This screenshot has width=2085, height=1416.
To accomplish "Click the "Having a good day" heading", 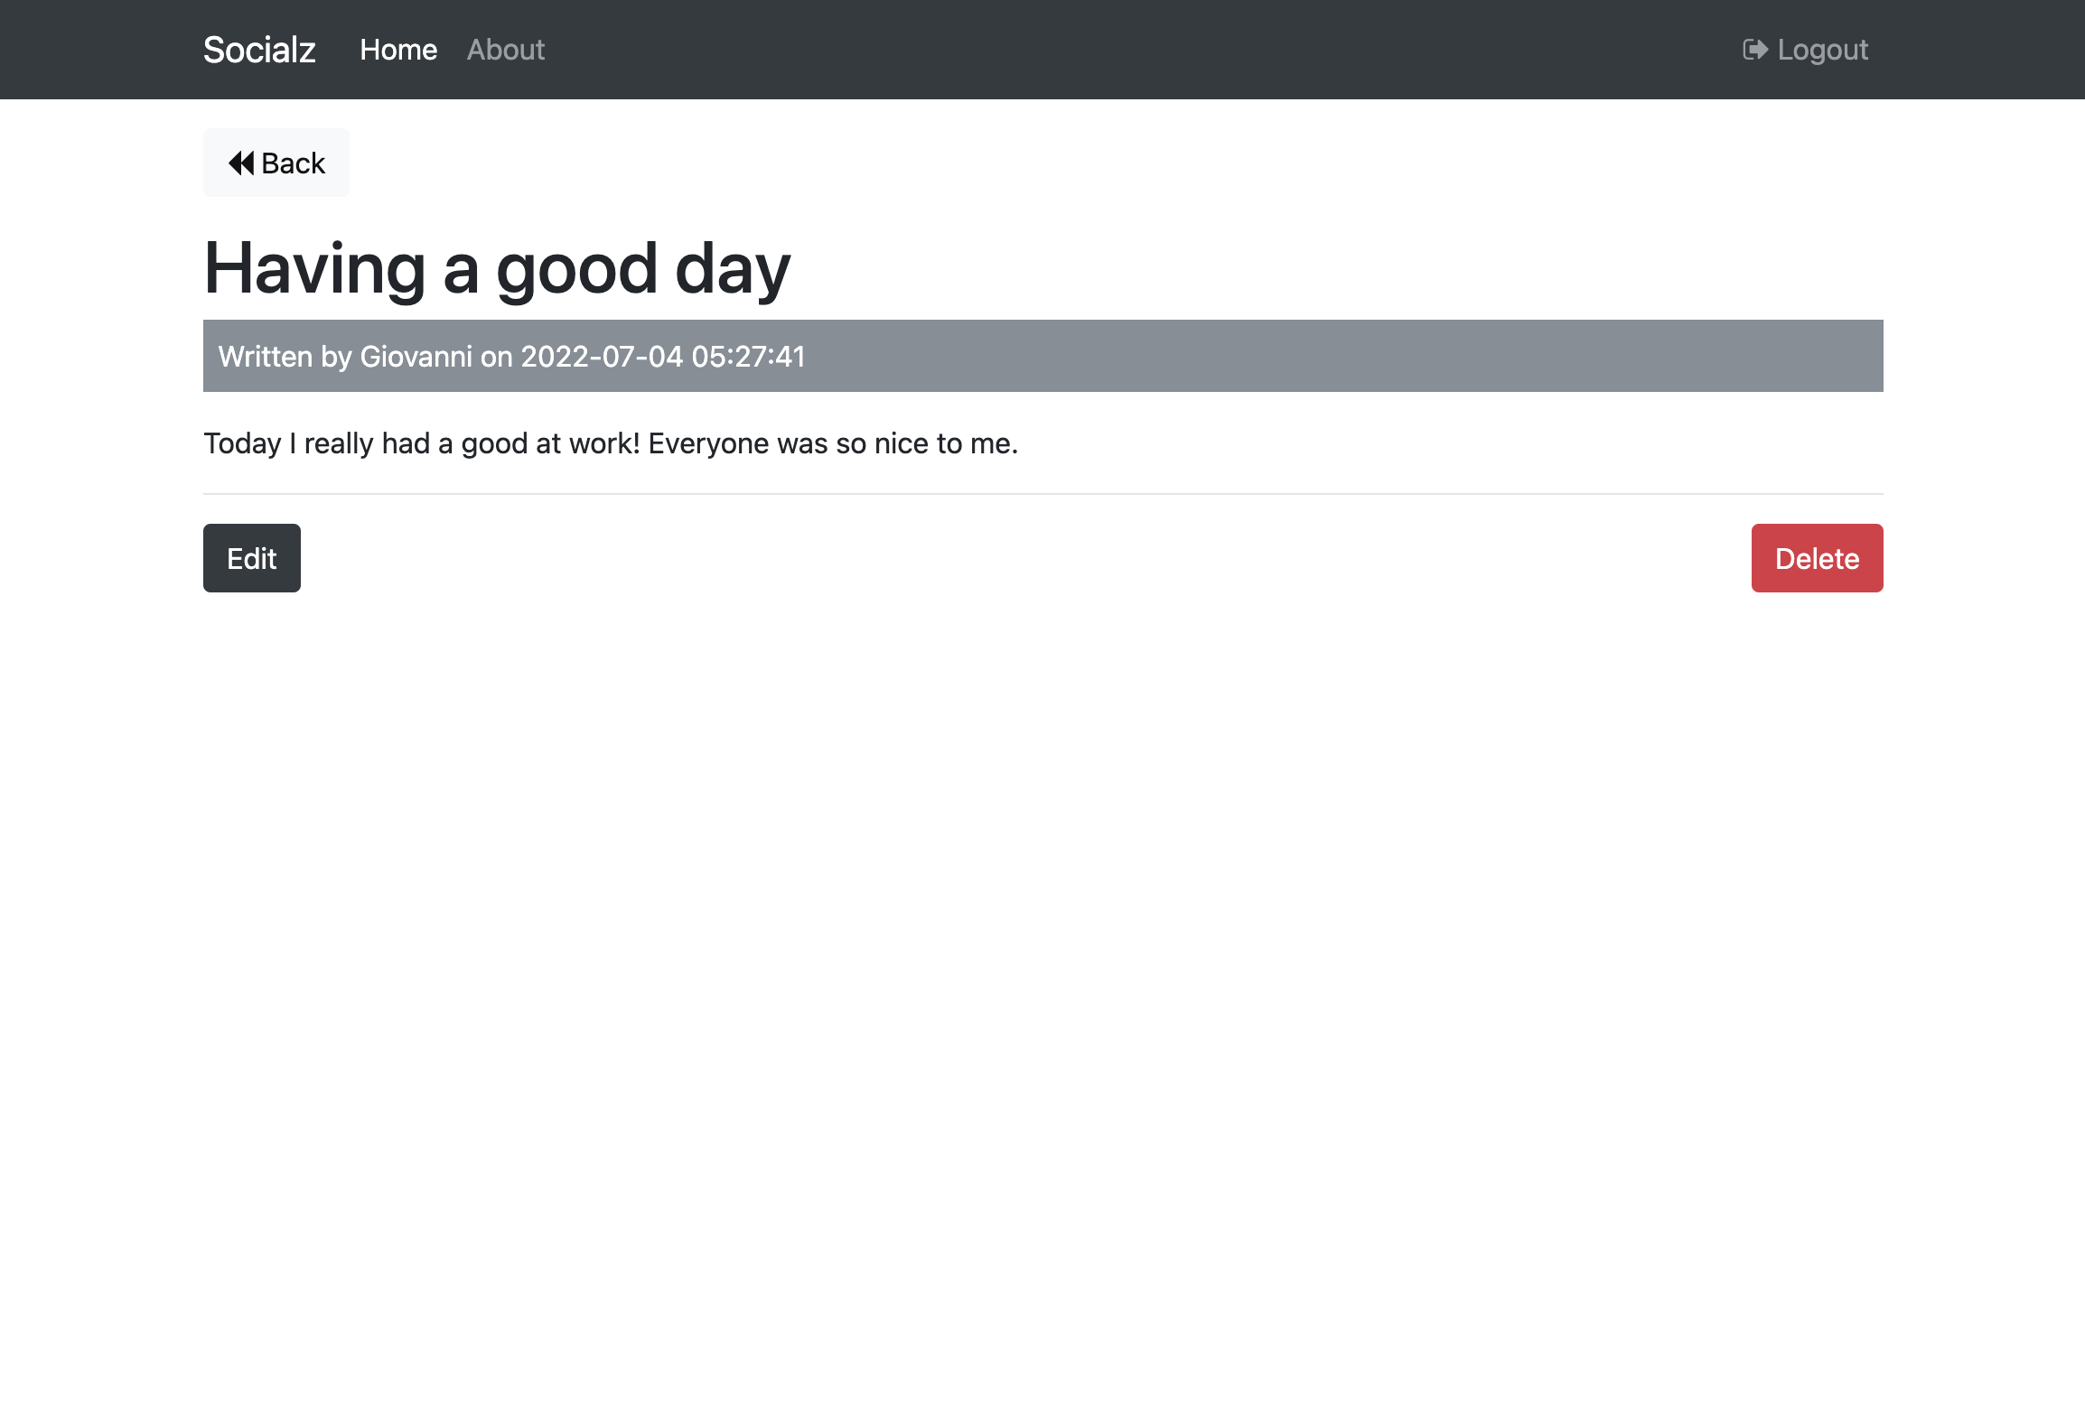I will 497,269.
